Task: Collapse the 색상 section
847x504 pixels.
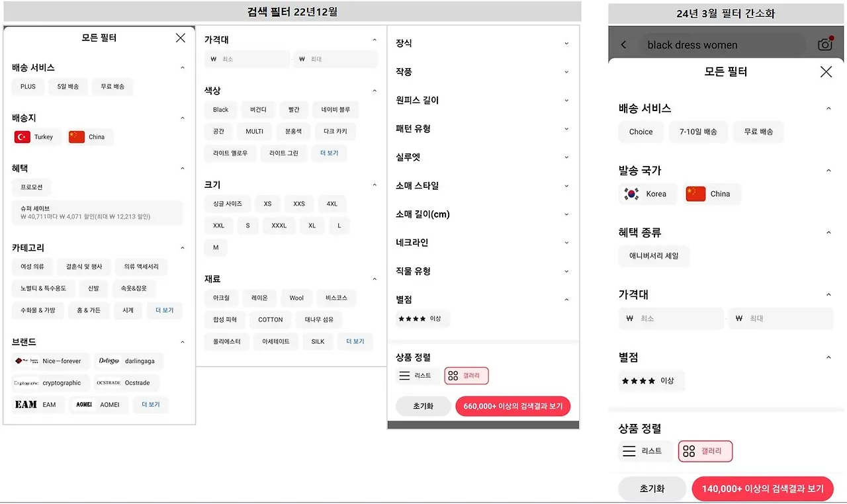Action: 375,90
